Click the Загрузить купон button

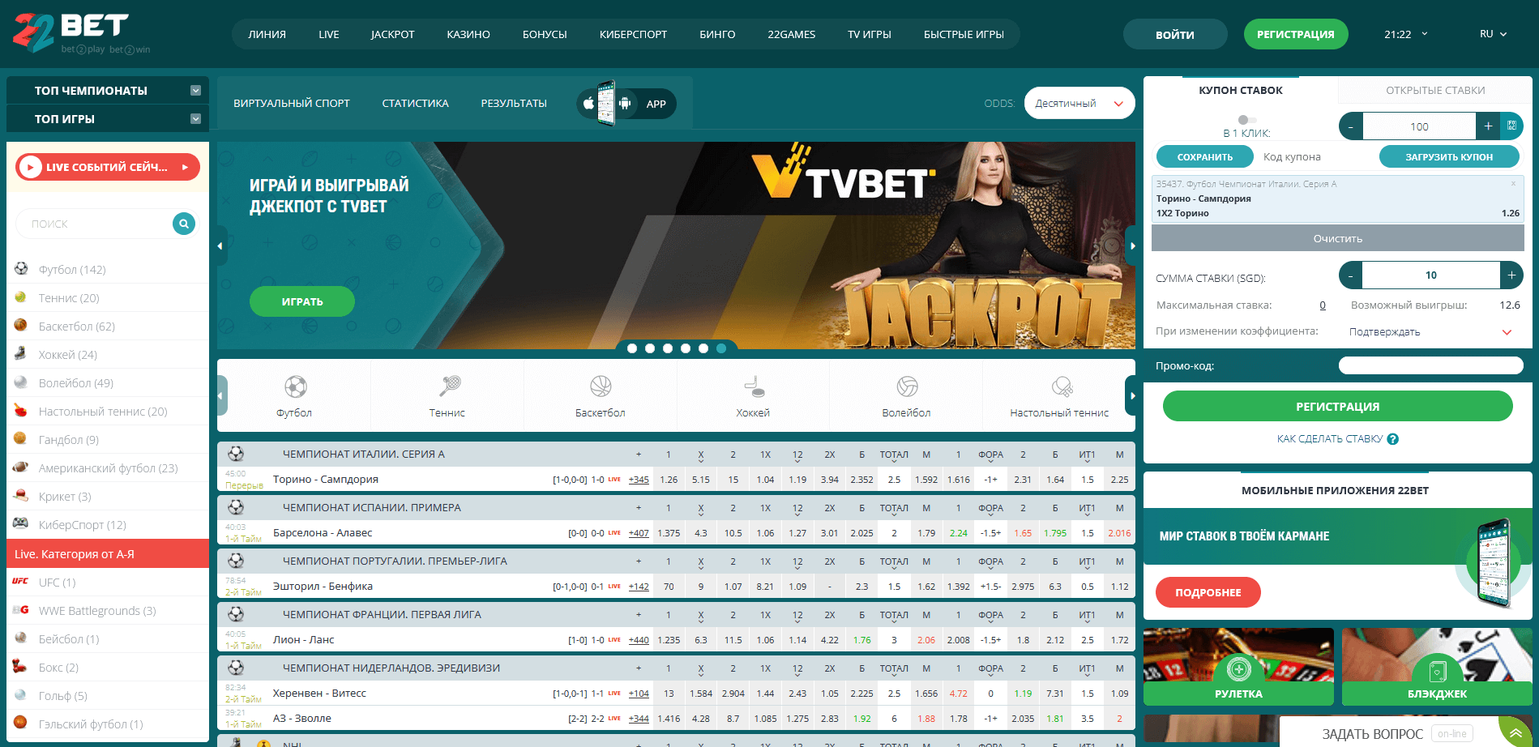1449,157
